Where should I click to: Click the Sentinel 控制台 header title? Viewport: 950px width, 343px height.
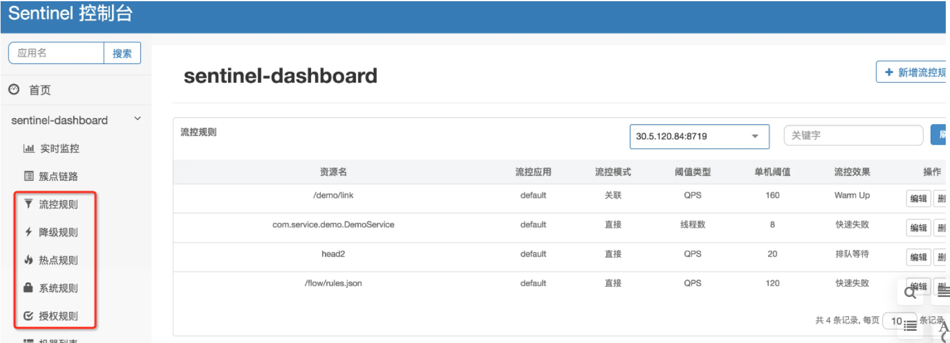pos(71,13)
